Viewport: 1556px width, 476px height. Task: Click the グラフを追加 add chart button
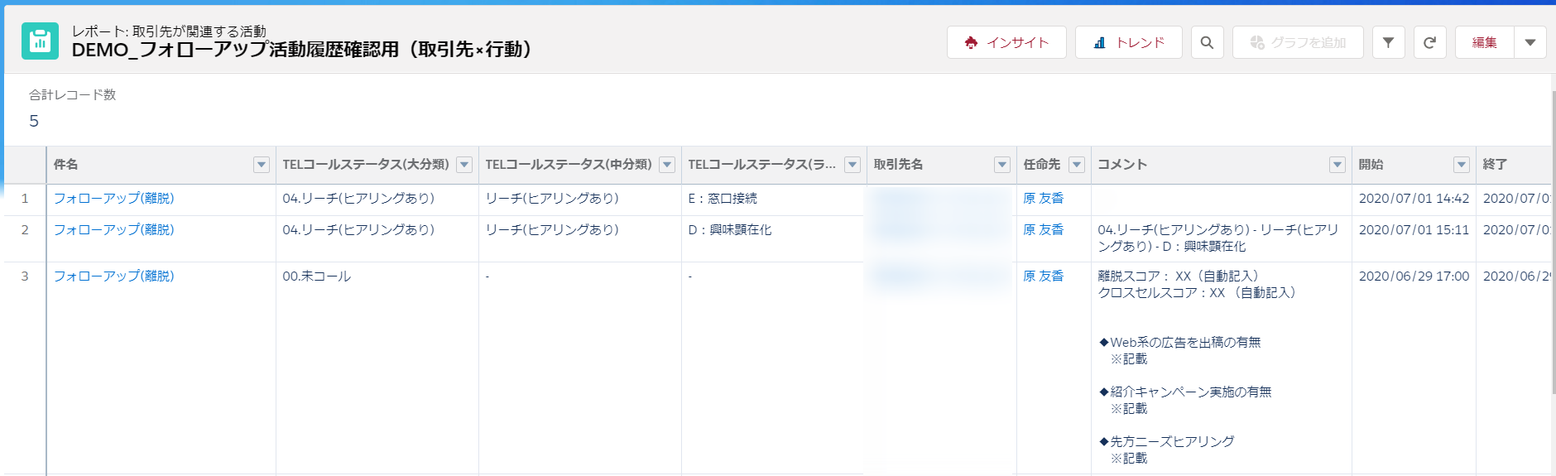click(1297, 42)
